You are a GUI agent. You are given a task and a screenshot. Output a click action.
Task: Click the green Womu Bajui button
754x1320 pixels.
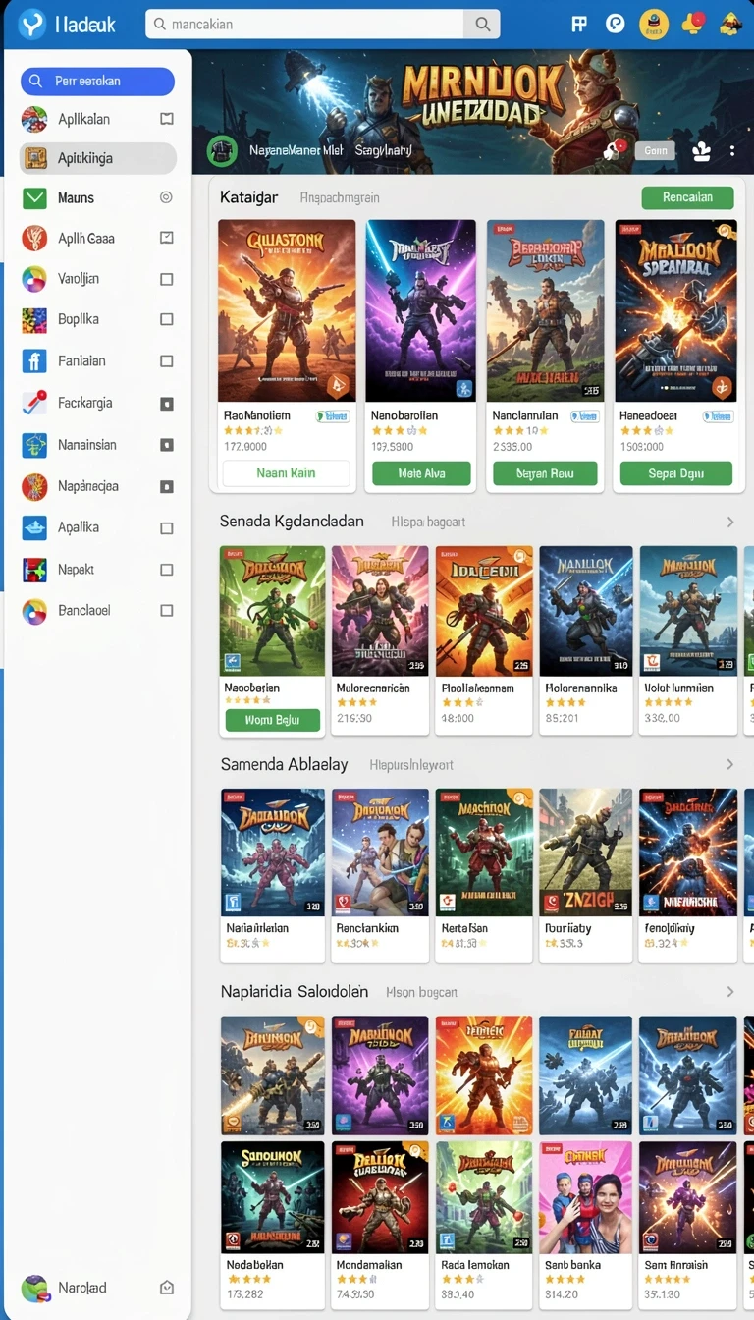pos(272,721)
